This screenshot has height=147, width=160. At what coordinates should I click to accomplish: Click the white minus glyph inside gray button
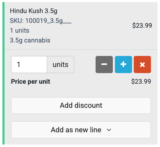click(104, 64)
